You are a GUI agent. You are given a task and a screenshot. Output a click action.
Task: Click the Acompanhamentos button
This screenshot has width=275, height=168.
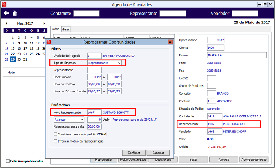pos(254,160)
